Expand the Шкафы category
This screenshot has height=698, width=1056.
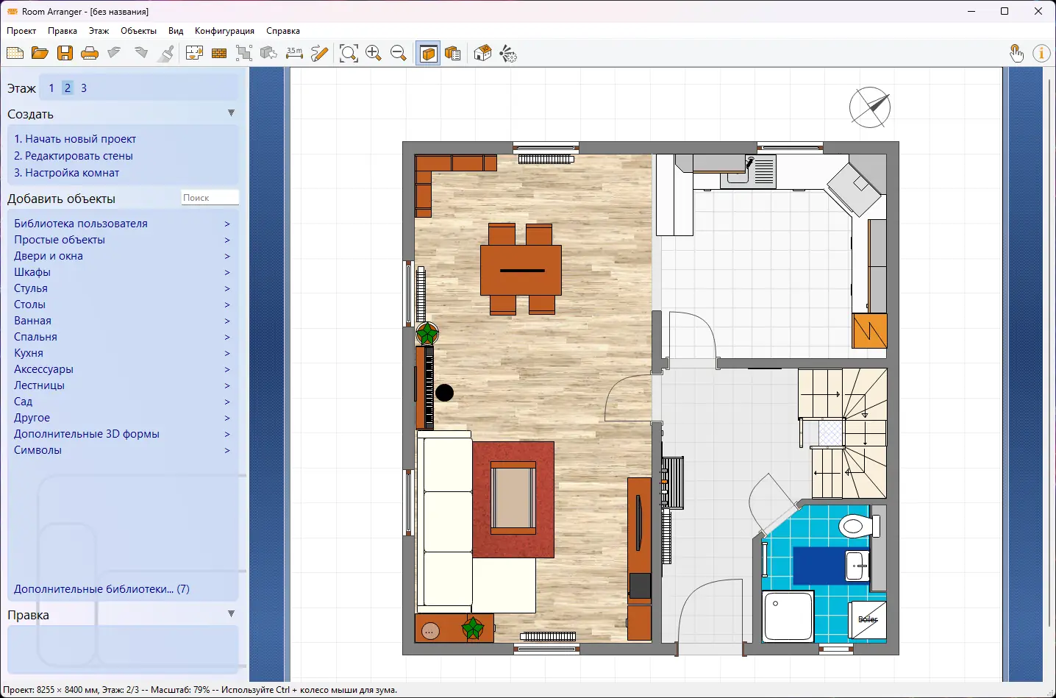(122, 272)
